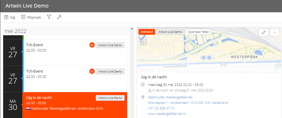
Task: Open www.westergasfabriek.nl website link
Action: pos(167,114)
